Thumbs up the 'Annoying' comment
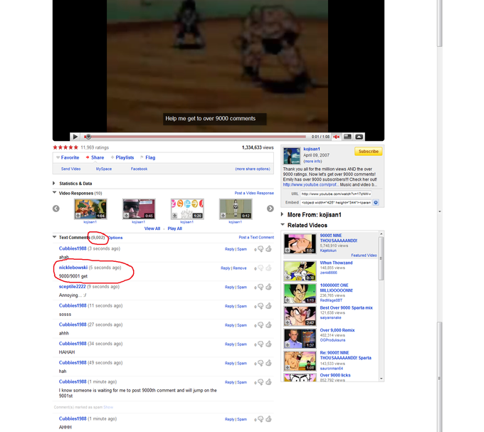The height and width of the screenshot is (432, 484). click(268, 287)
